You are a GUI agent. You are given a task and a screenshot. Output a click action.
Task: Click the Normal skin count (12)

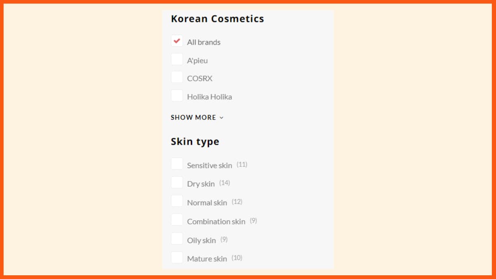(237, 202)
